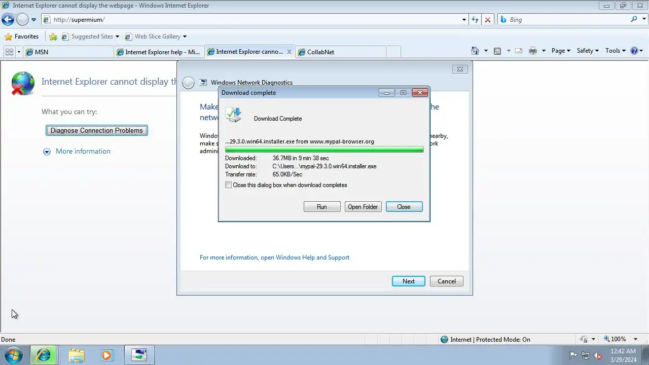The image size is (649, 365).
Task: Click the Help question mark icon
Action: tap(634, 51)
